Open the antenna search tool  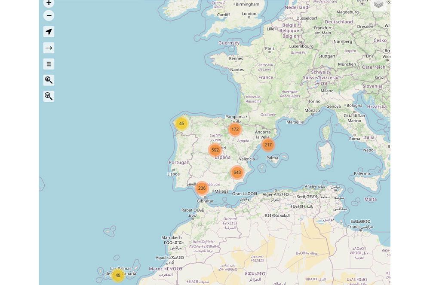[x=49, y=97]
